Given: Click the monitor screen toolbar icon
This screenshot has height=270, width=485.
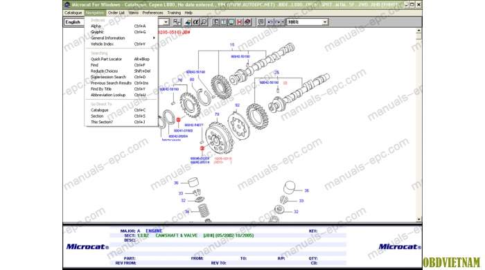Looking at the screenshot, I should (231, 22).
